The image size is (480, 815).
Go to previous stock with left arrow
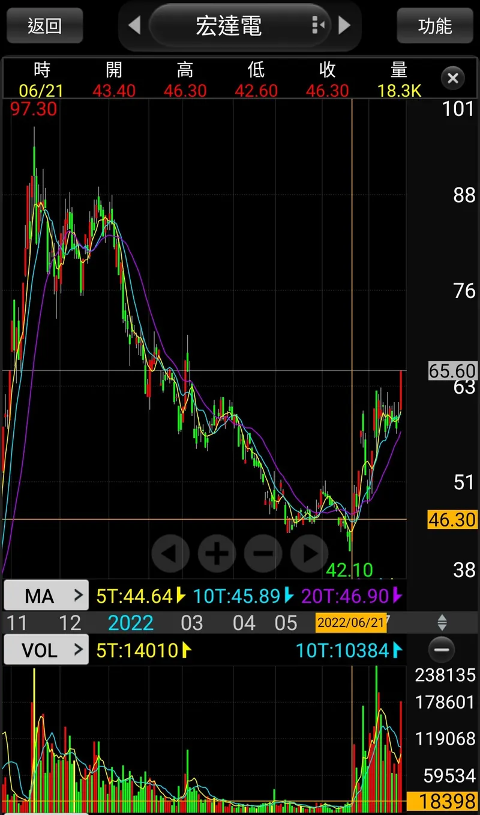[x=134, y=25]
